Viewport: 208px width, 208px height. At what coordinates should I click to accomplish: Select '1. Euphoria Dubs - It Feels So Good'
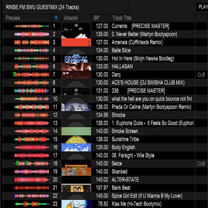coord(153,123)
